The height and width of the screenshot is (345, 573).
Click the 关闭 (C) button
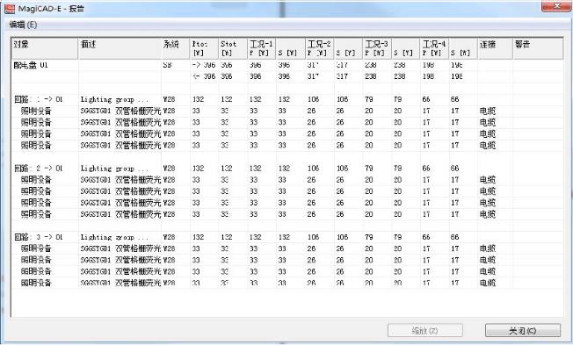coord(523,330)
